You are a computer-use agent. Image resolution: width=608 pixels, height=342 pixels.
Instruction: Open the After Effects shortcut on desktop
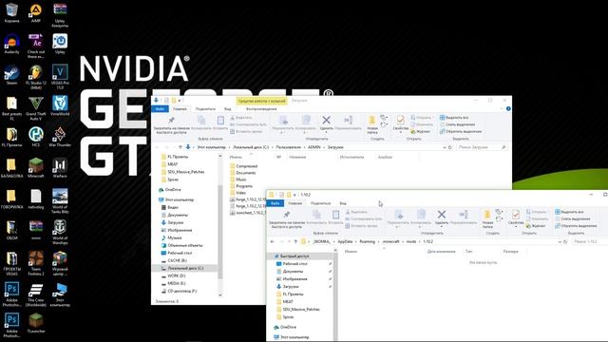[36, 46]
